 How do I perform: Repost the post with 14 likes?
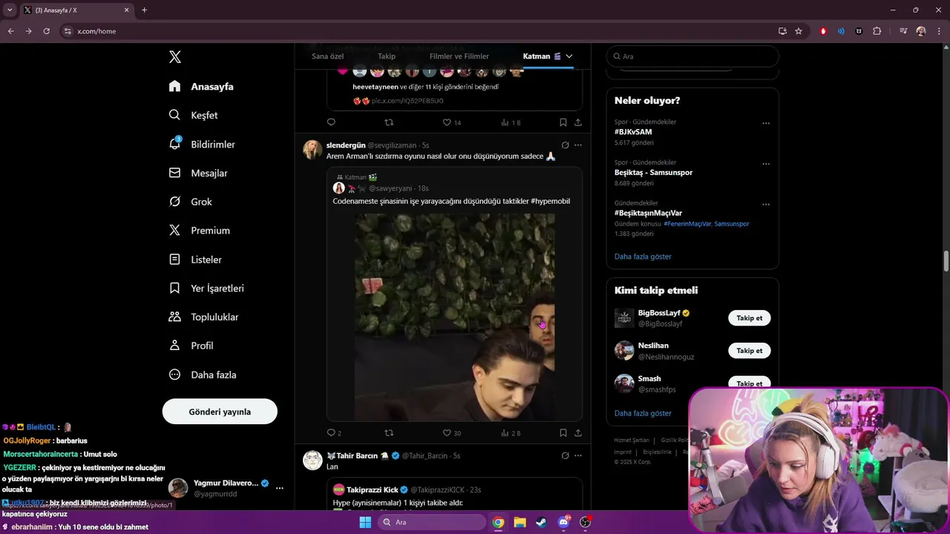[389, 122]
